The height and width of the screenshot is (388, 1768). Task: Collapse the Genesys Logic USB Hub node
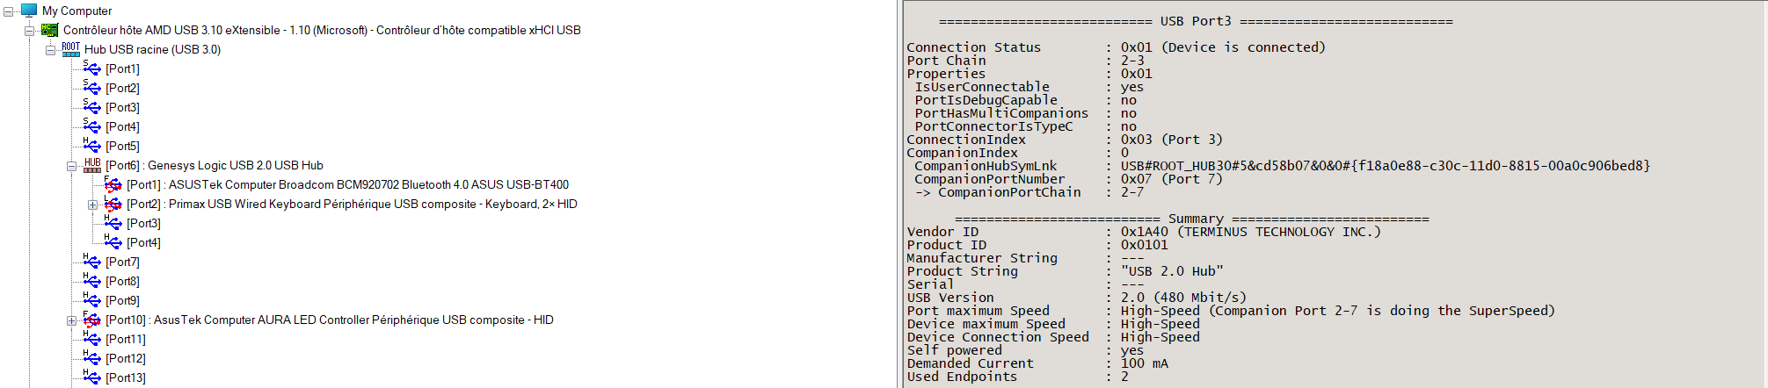(x=72, y=166)
